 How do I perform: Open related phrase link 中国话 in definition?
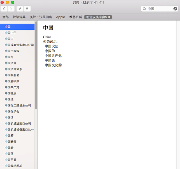click(50, 60)
